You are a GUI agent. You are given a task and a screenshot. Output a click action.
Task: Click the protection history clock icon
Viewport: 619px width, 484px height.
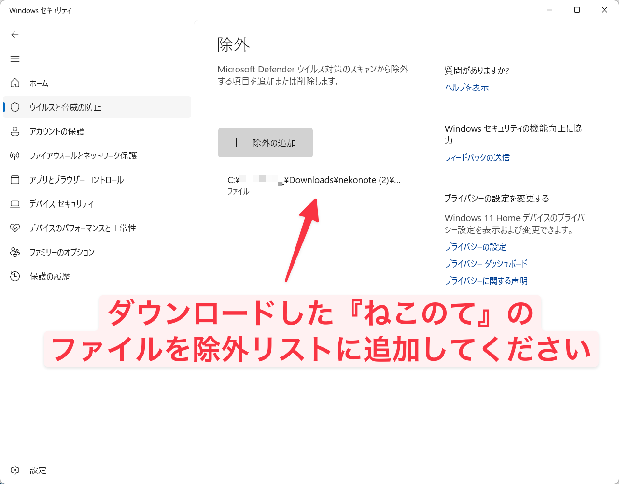click(15, 276)
